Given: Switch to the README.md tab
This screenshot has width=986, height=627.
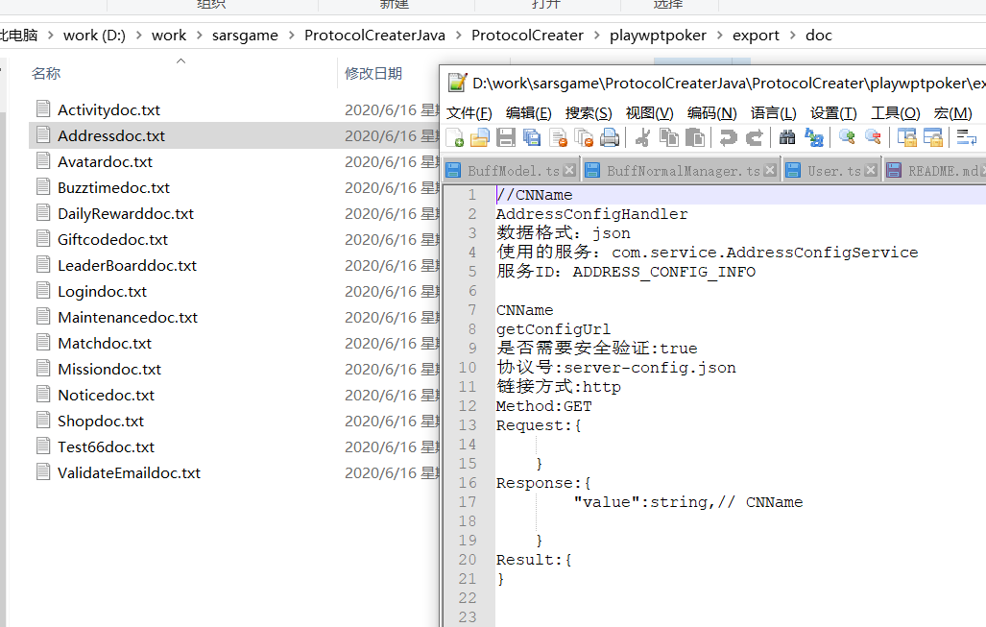Looking at the screenshot, I should tap(936, 170).
